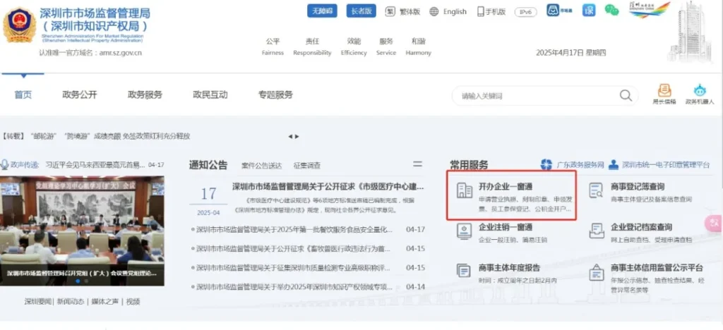Switch to English version link
This screenshot has height=330, width=723.
[448, 11]
